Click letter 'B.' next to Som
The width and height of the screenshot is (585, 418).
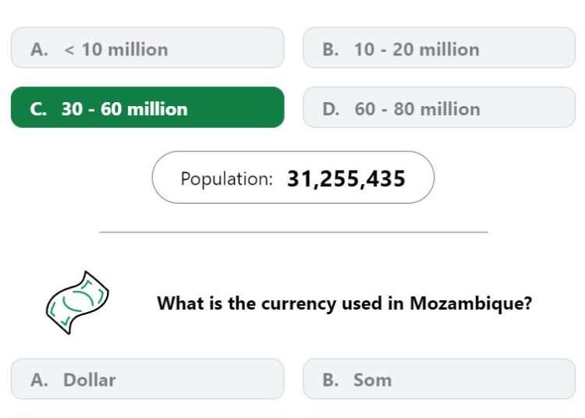tap(331, 381)
